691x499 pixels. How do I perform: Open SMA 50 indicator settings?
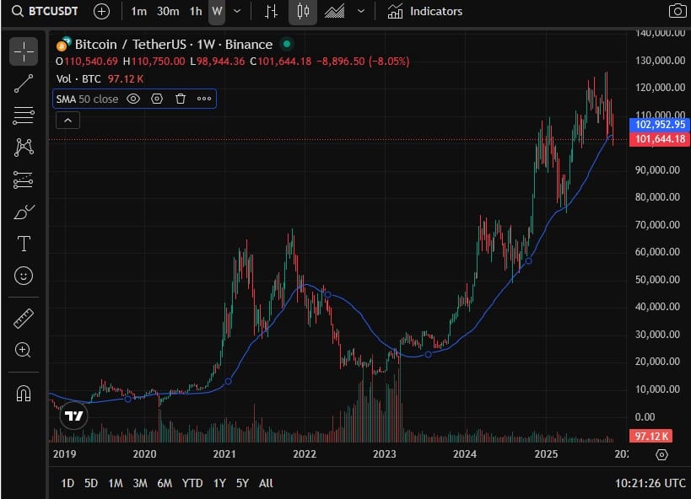tap(157, 99)
